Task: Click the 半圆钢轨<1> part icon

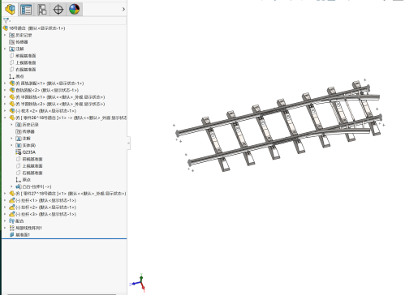Action: [x=12, y=97]
